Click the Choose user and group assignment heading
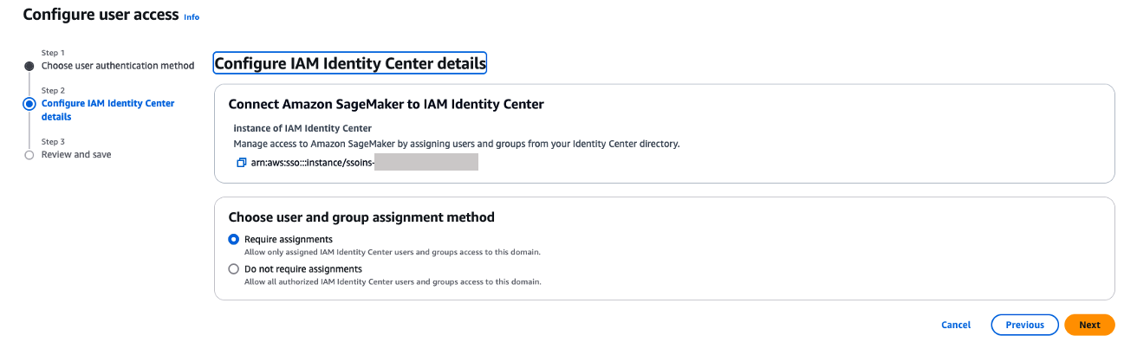 tap(361, 217)
